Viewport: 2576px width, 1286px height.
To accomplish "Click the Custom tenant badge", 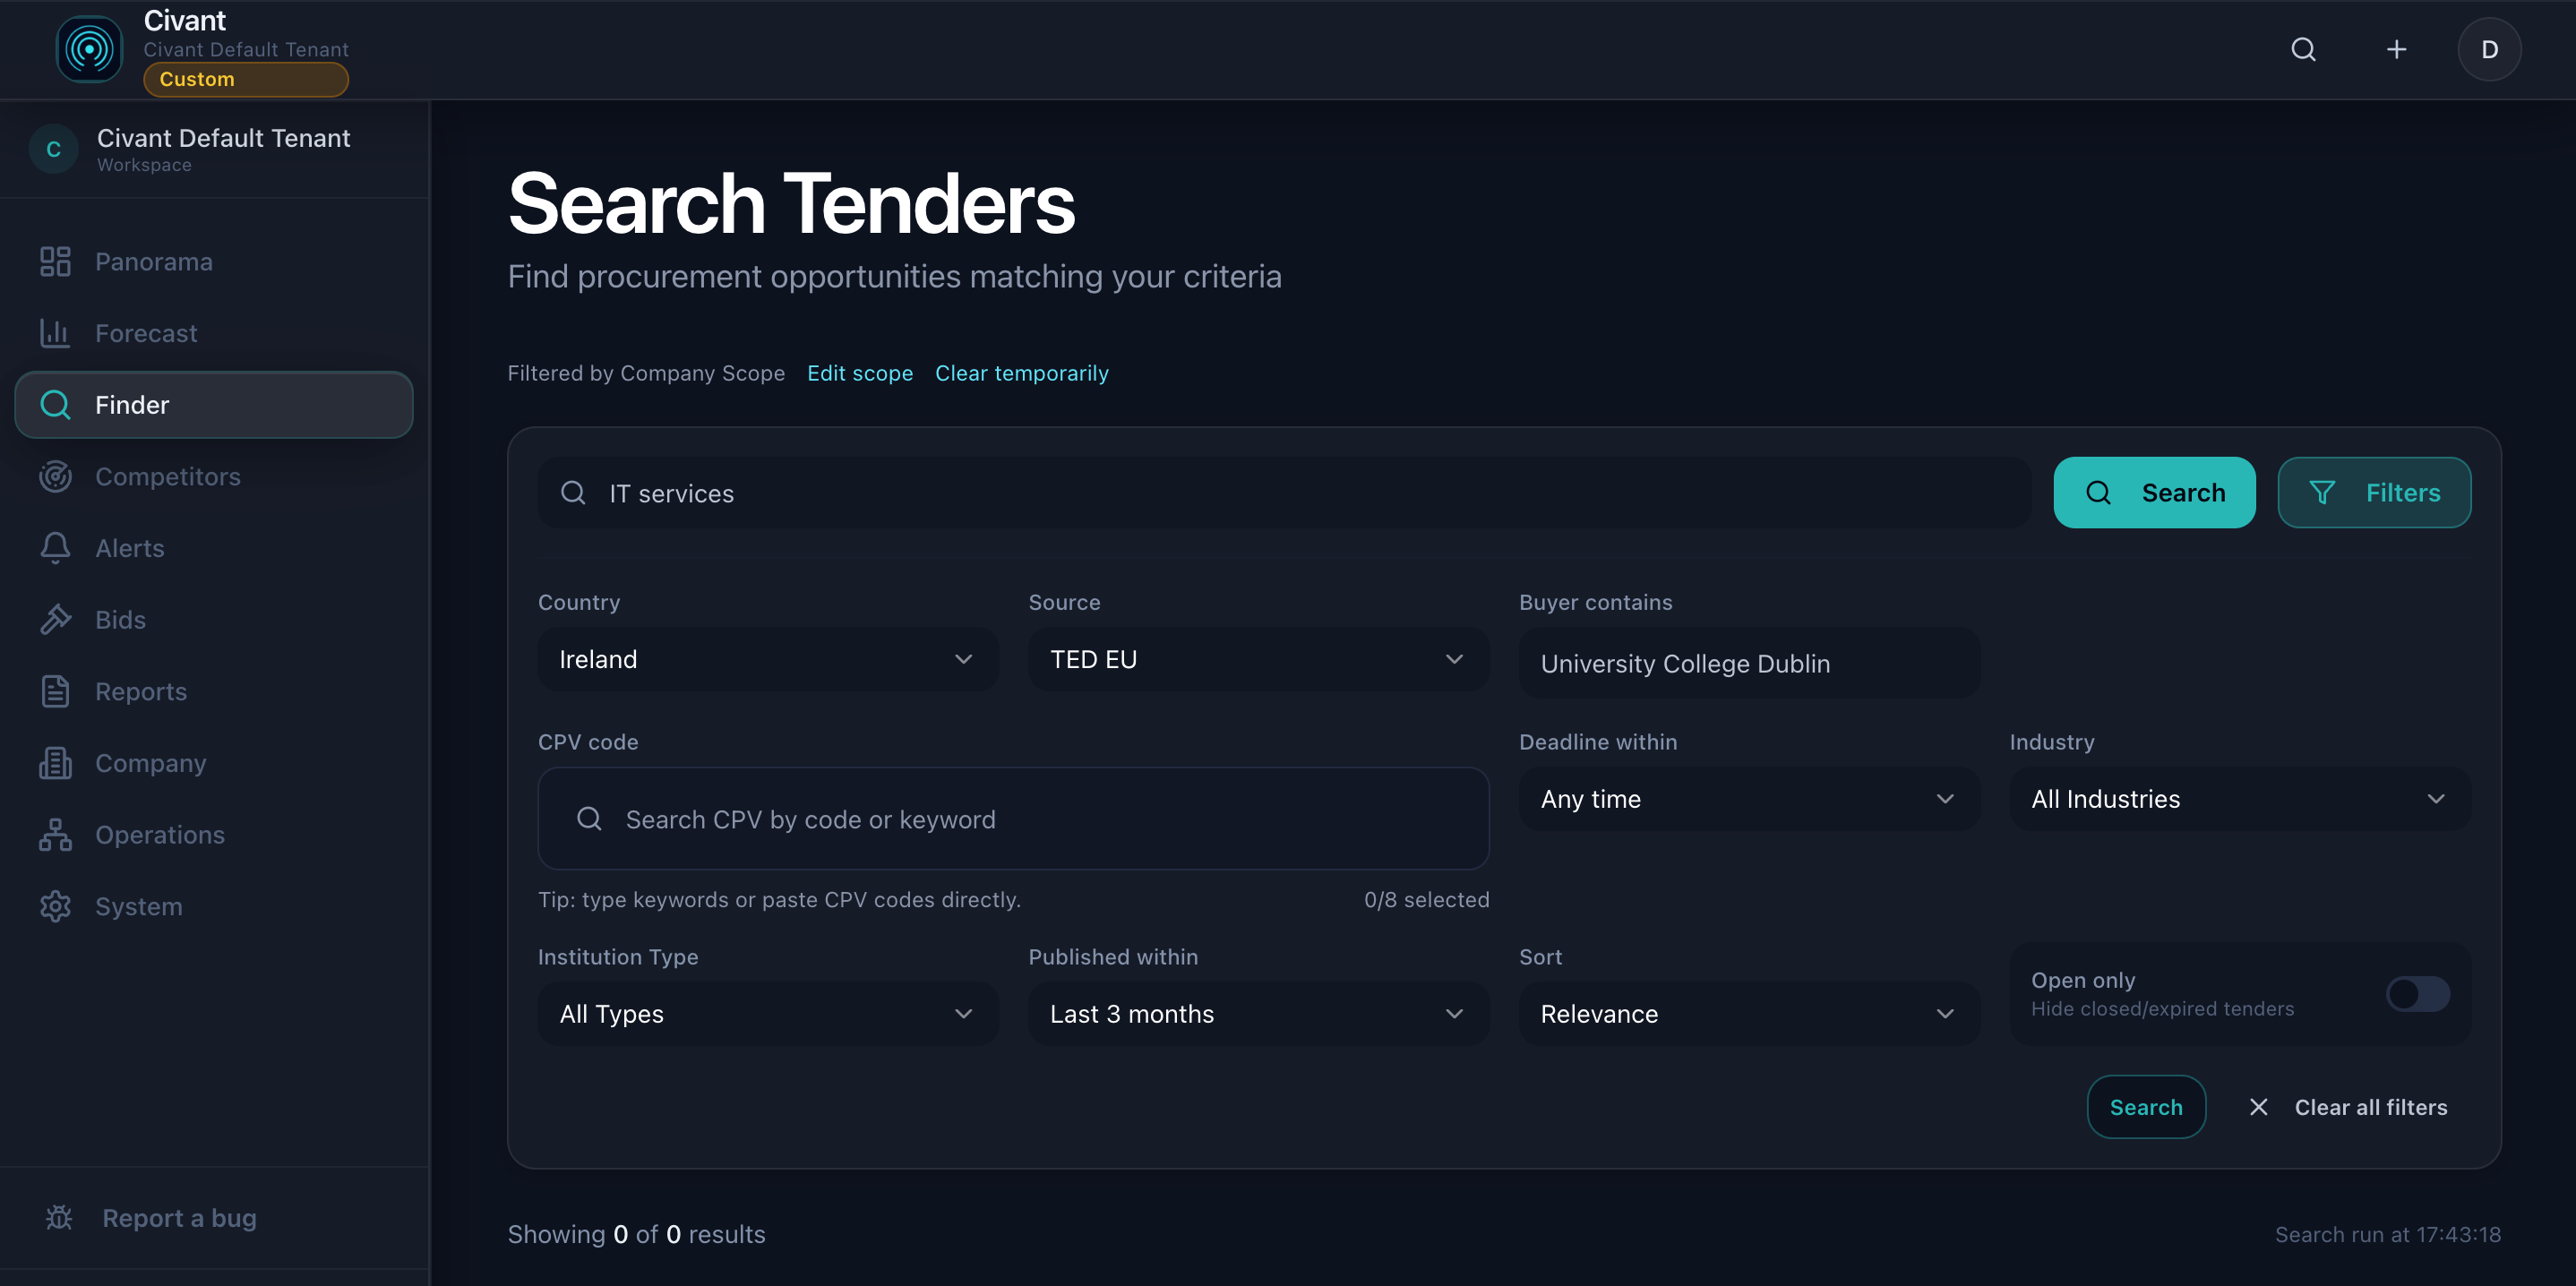I will (x=246, y=79).
